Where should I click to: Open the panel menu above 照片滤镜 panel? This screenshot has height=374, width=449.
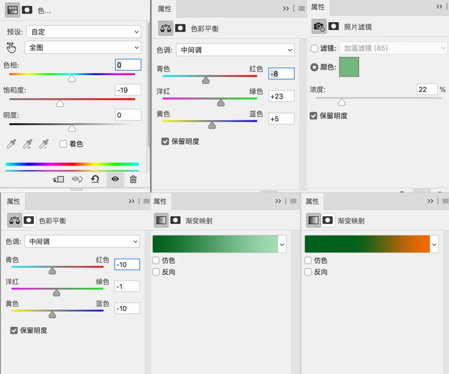(x=439, y=7)
